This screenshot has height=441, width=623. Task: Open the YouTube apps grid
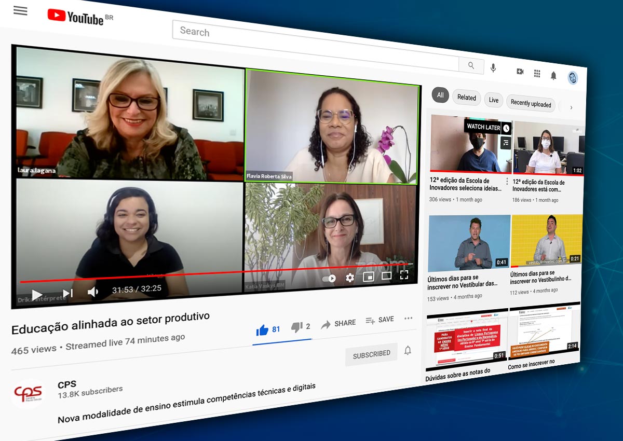tap(537, 74)
